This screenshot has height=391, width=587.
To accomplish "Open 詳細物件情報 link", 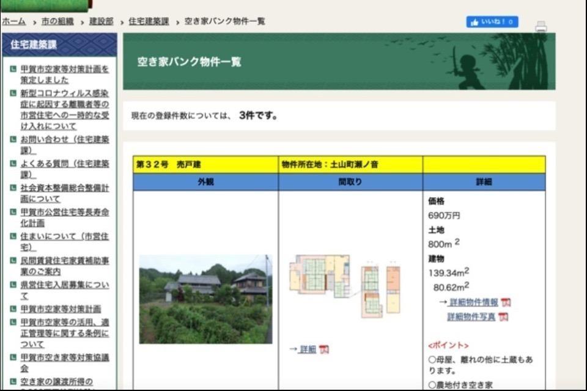I will [473, 302].
